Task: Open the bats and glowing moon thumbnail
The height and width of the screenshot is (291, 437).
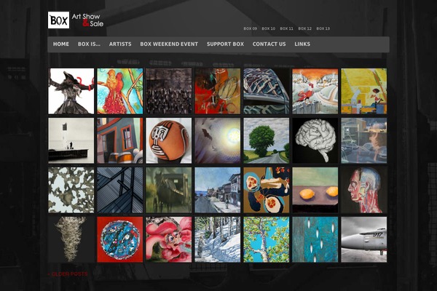Action: tap(217, 140)
